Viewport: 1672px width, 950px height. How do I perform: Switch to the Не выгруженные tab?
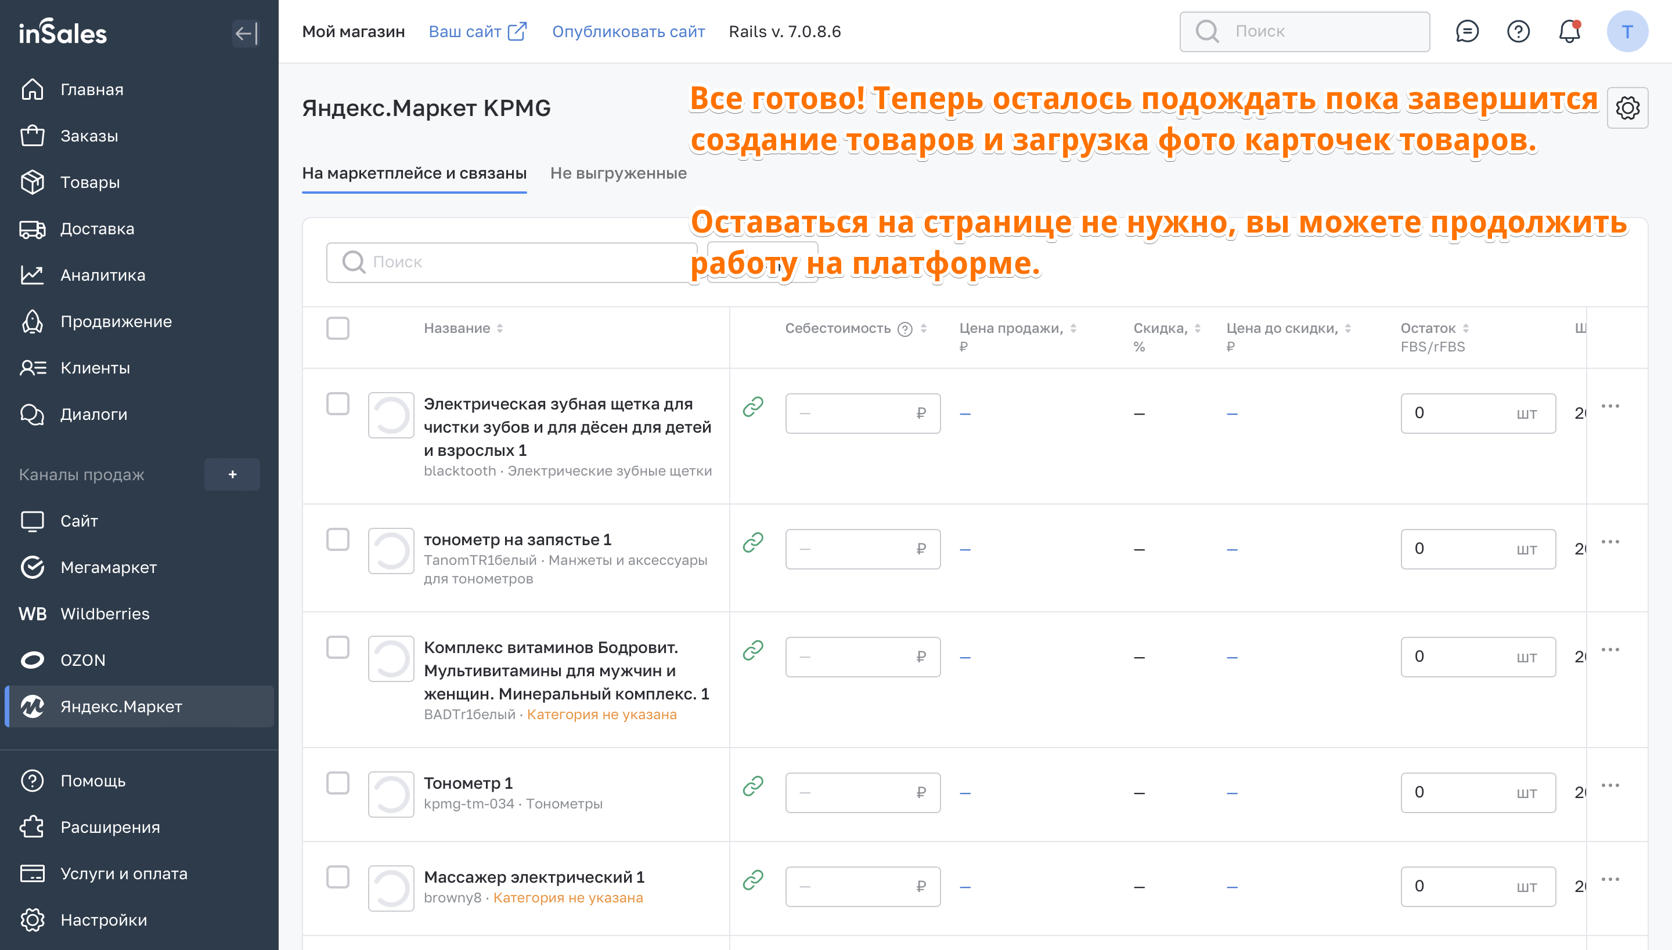[618, 173]
